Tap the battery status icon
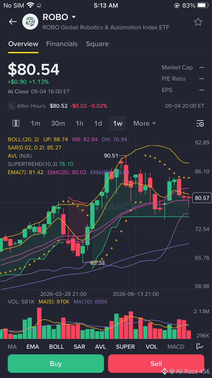 pyautogui.click(x=203, y=5)
